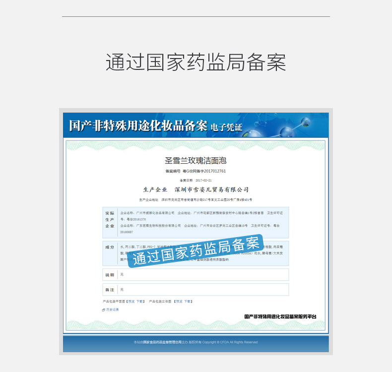Click the 国家食品药品监督管理总局 footer link
The height and width of the screenshot is (372, 392).
(162, 342)
